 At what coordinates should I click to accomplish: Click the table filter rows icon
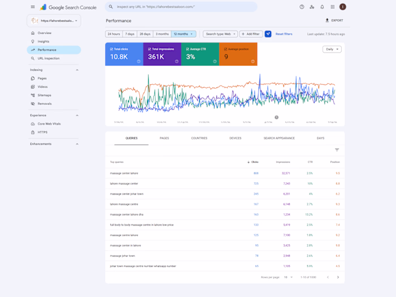pyautogui.click(x=337, y=150)
